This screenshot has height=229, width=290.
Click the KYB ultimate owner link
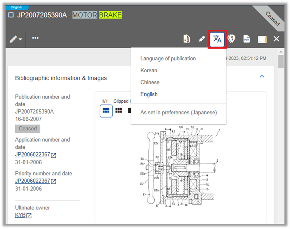pos(20,215)
